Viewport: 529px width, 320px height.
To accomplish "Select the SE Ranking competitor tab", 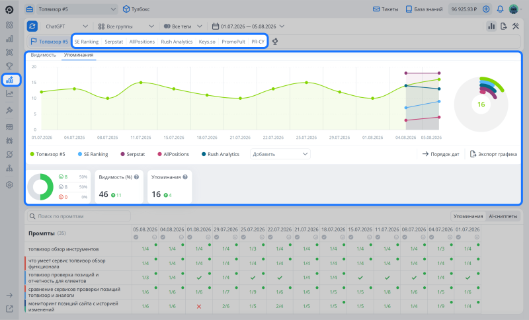I will (x=87, y=42).
